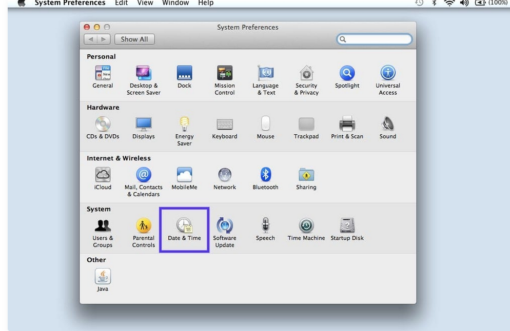Screen dimensions: 510x331
Task: Click the Bluetooth menu bar icon
Action: 434,3
